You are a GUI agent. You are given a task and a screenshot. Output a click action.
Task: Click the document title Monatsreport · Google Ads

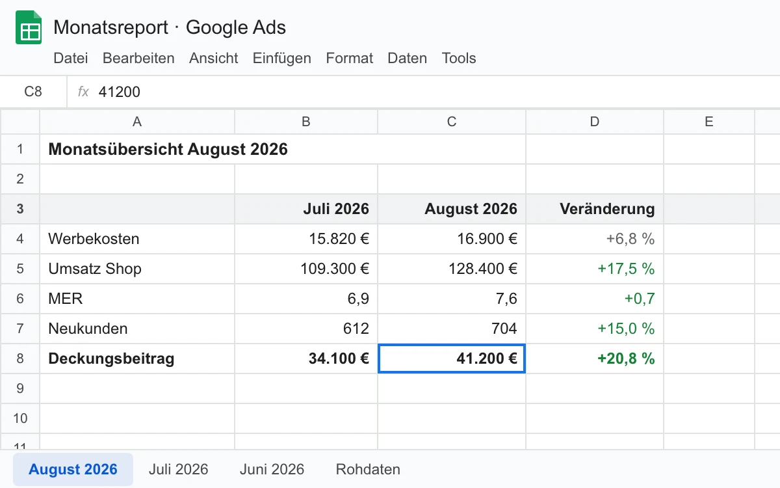click(x=170, y=27)
